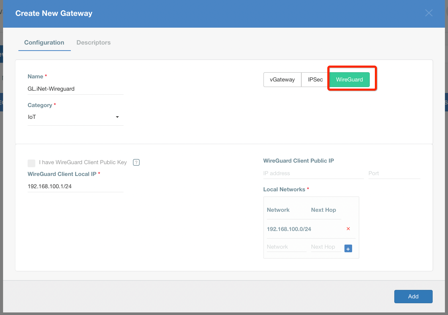Edit the Name field containing GL.iNet-Wireguard
Image resolution: width=448 pixels, height=315 pixels.
pos(75,89)
